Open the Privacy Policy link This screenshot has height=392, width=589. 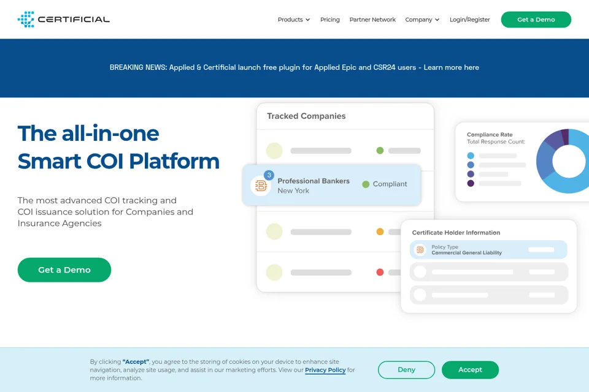coord(325,370)
